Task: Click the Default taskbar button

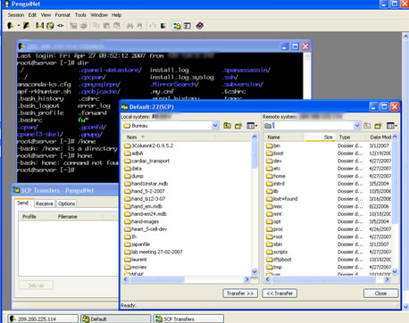Action: click(x=116, y=319)
